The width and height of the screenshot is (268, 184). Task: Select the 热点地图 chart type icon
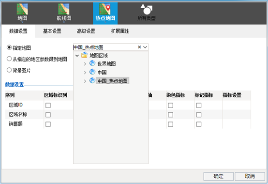[105, 9]
